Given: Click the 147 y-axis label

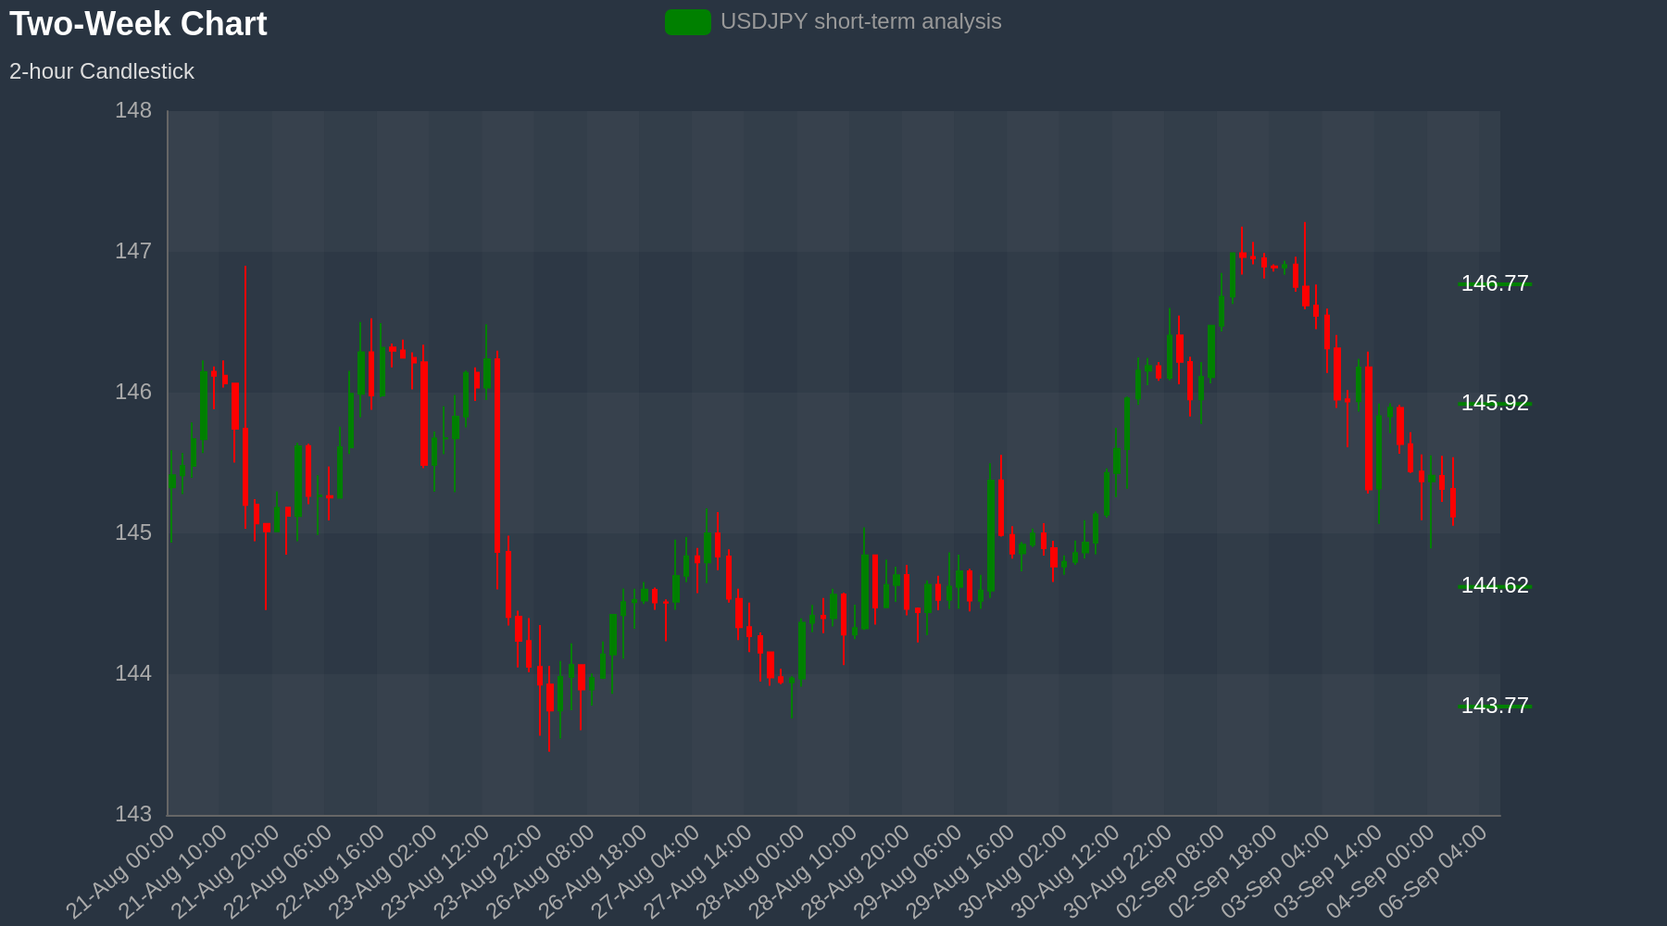Looking at the screenshot, I should 133,252.
